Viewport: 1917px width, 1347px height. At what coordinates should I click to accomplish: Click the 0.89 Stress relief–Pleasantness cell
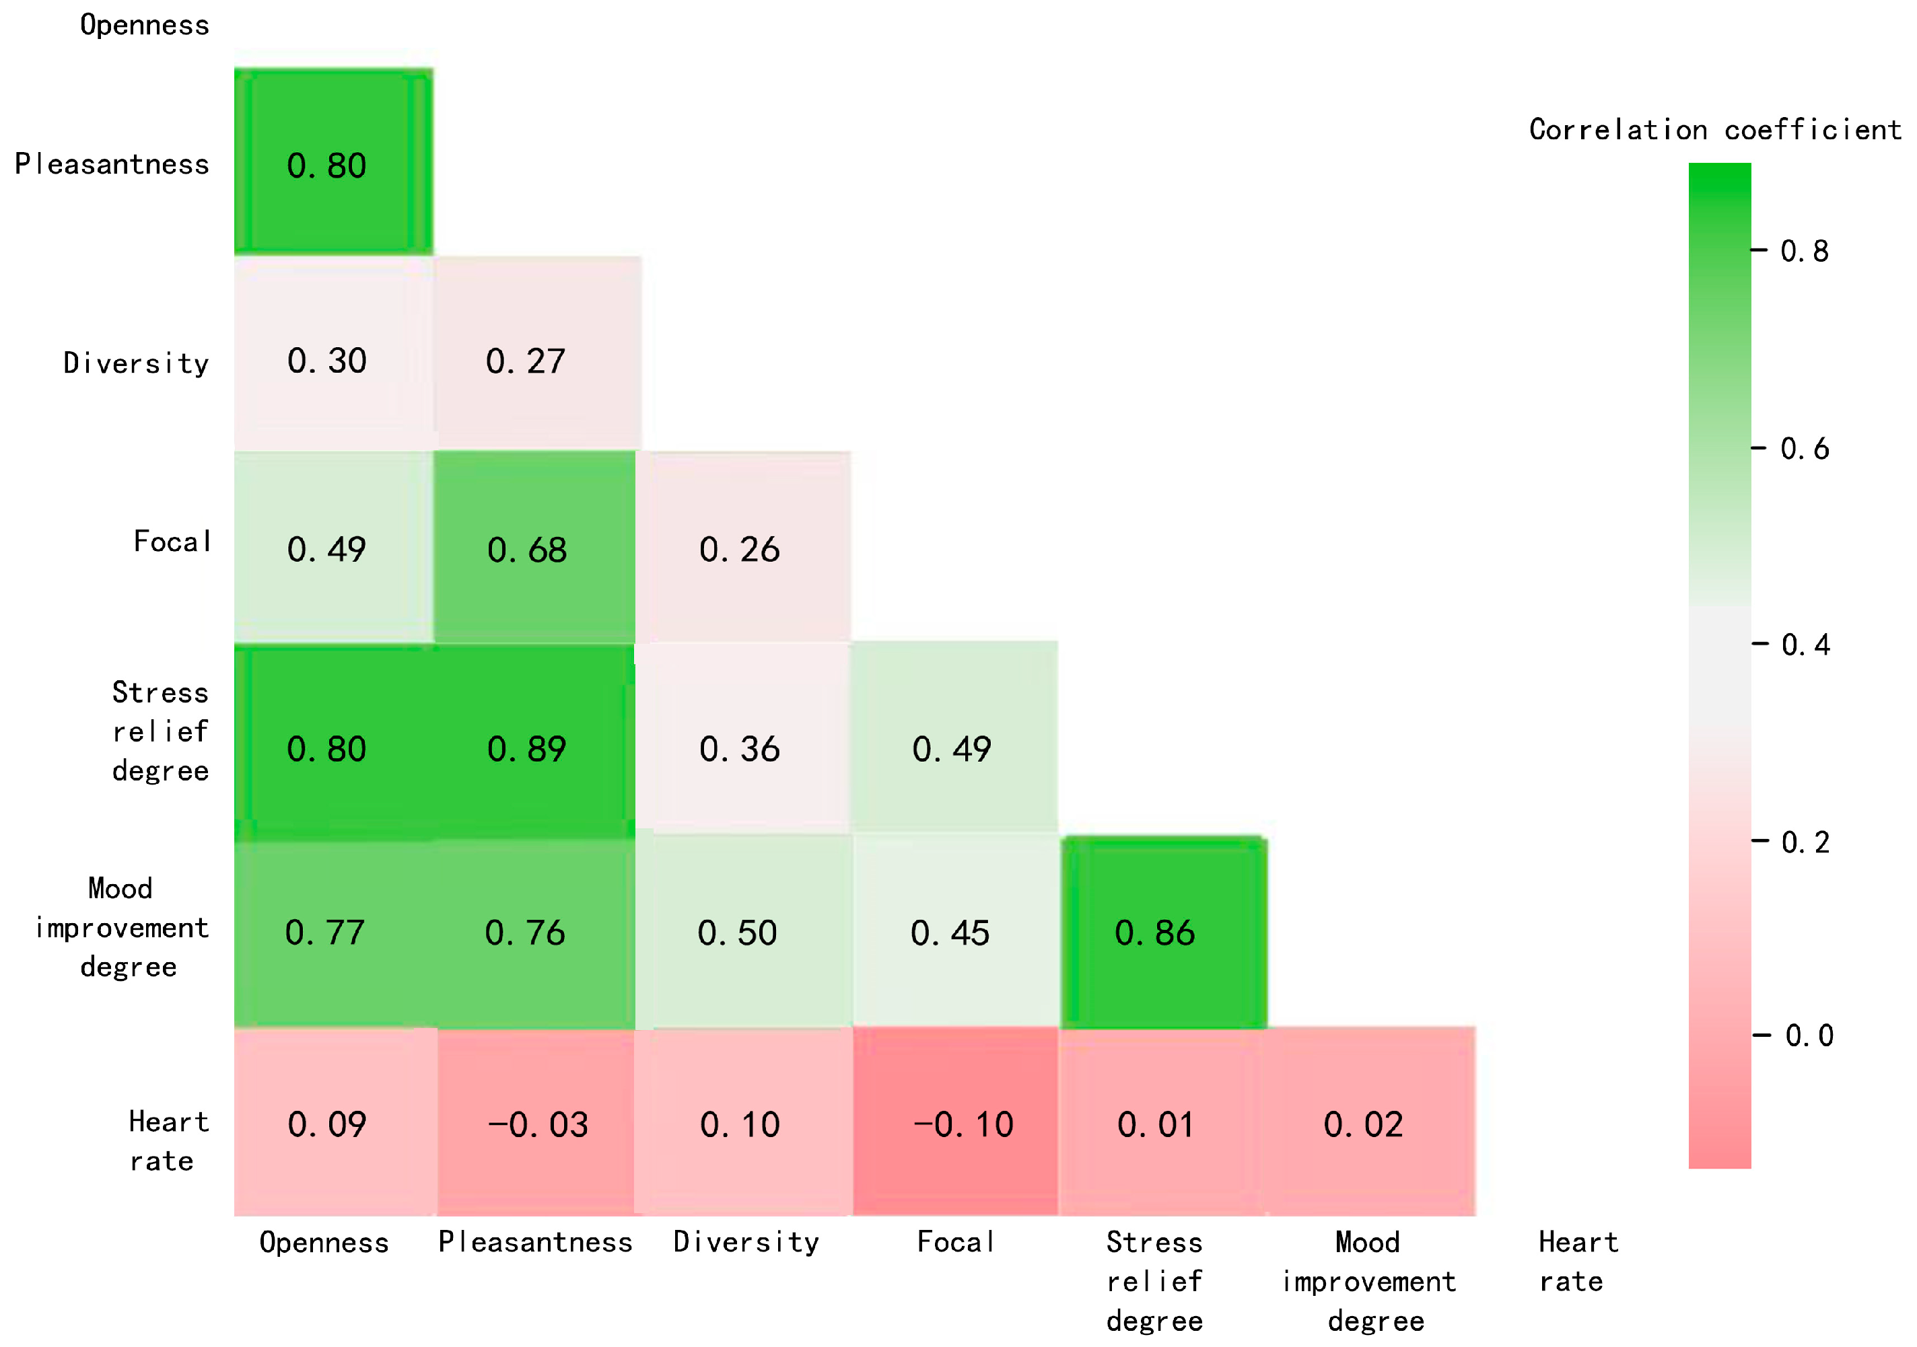tap(534, 741)
